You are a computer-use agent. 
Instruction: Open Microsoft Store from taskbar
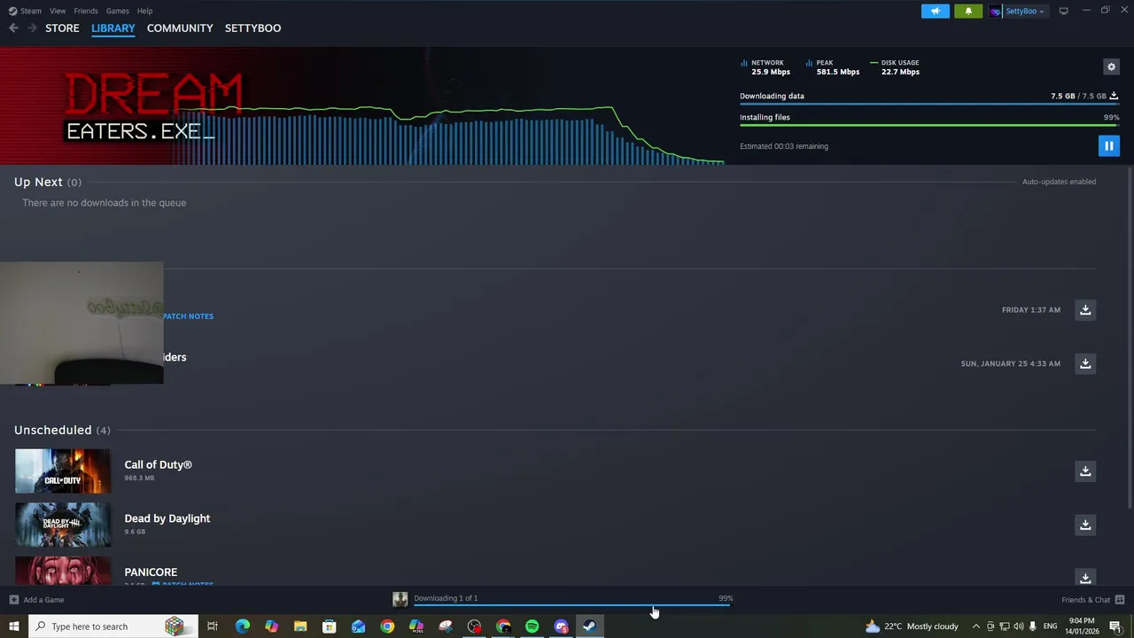point(330,626)
